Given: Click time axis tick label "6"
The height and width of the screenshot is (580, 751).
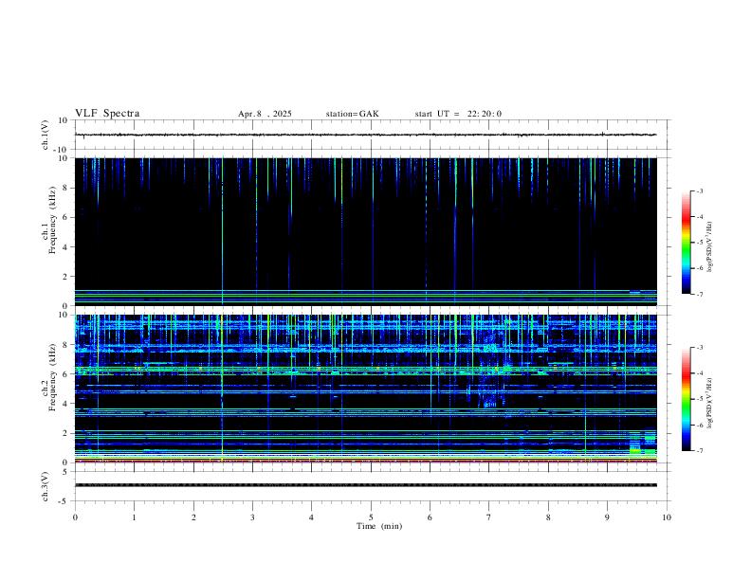Looking at the screenshot, I should pyautogui.click(x=430, y=517).
